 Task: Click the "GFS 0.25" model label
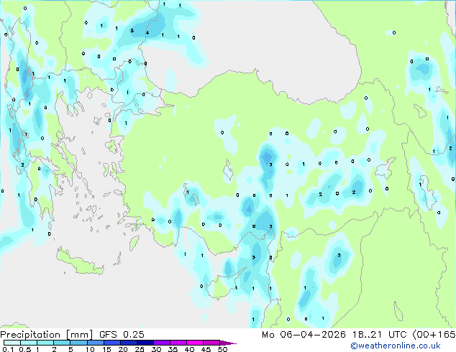pos(122,335)
